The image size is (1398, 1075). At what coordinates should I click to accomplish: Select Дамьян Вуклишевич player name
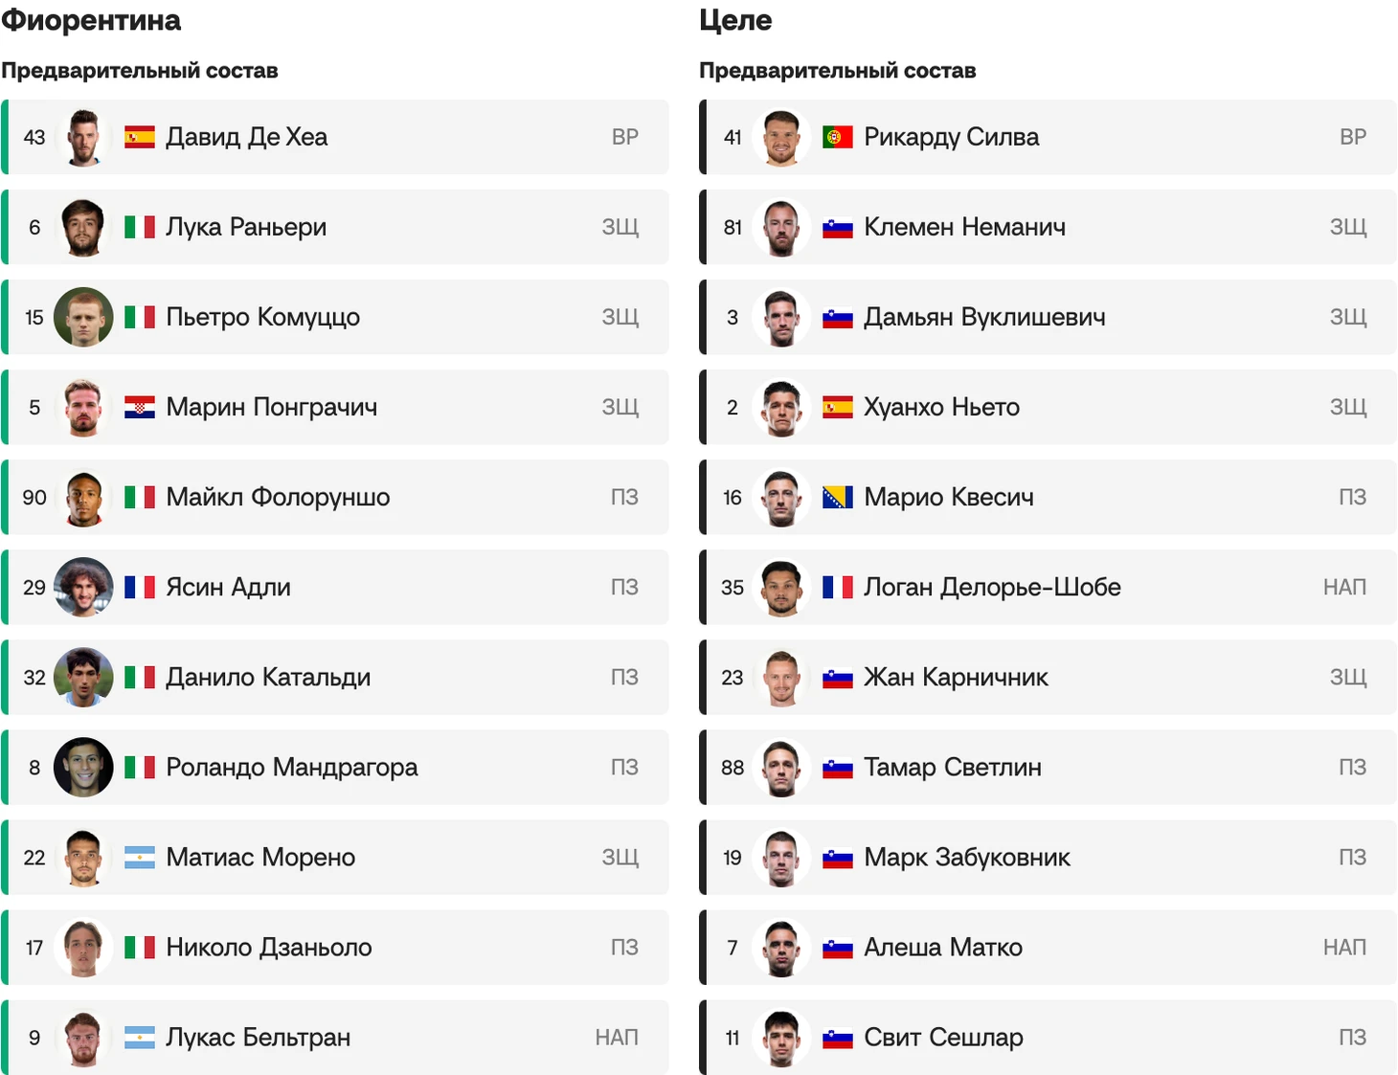(x=984, y=318)
